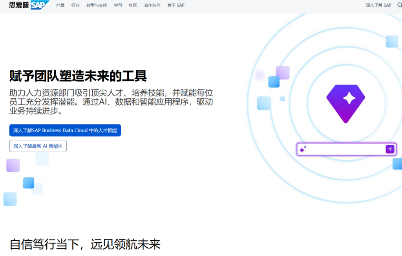Open the search magnifier icon

pyautogui.click(x=399, y=5)
